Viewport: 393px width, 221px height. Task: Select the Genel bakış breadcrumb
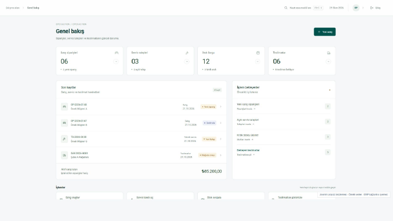tap(33, 8)
